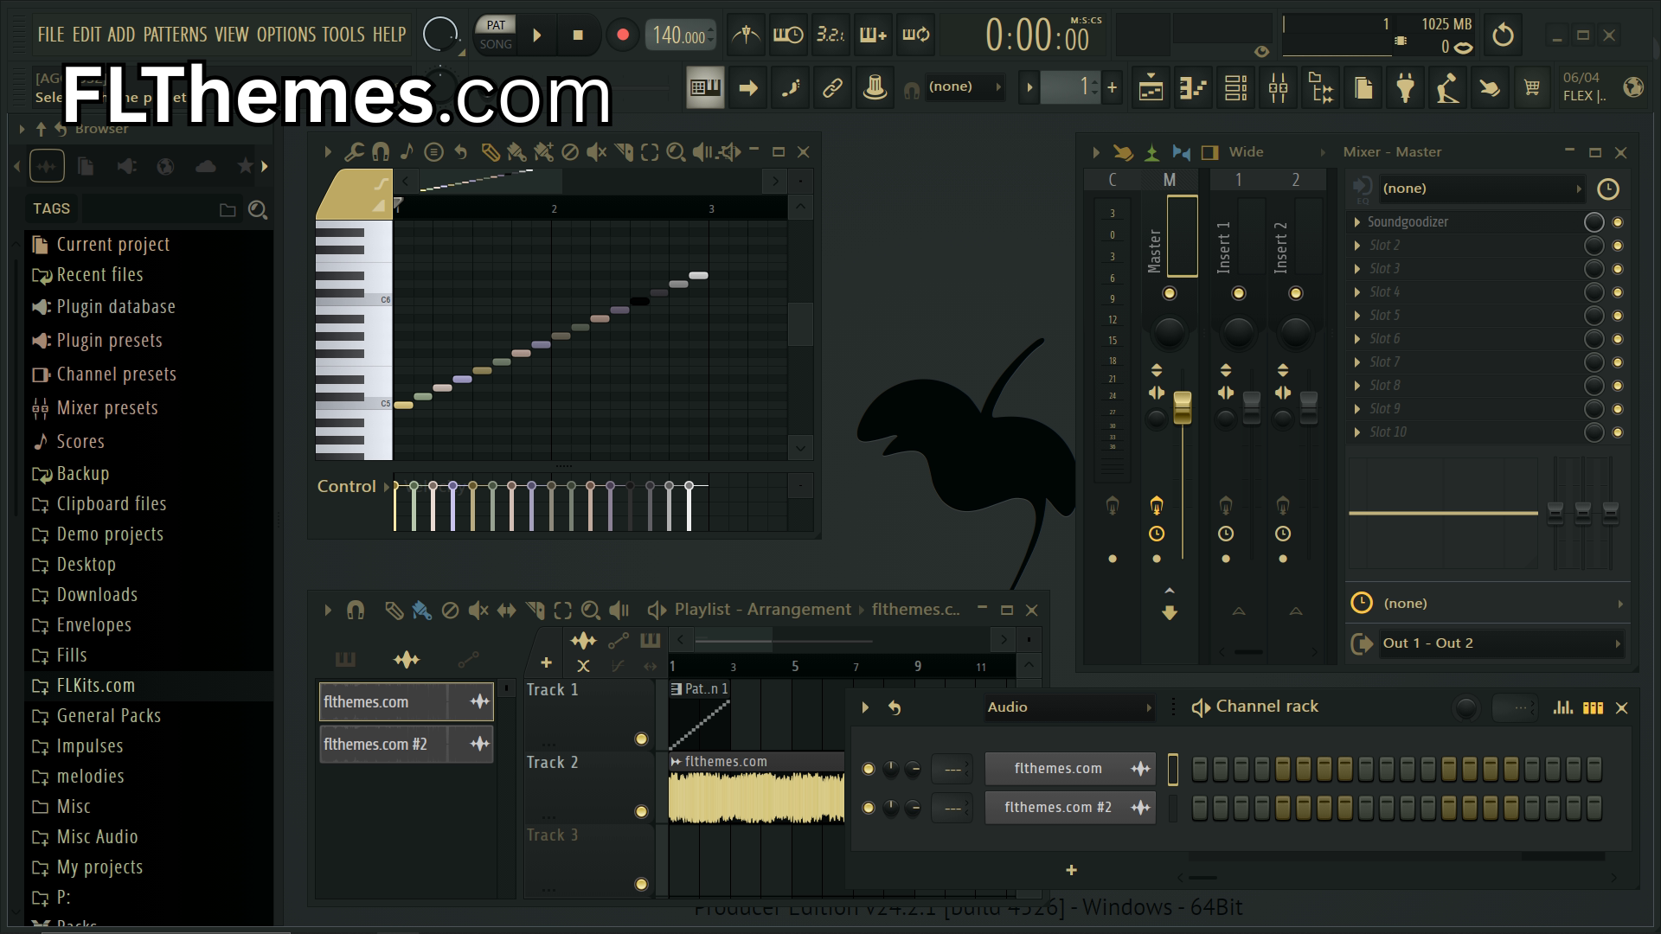Select the flthemes.com #2 channel button
The height and width of the screenshot is (934, 1661).
click(x=1070, y=808)
